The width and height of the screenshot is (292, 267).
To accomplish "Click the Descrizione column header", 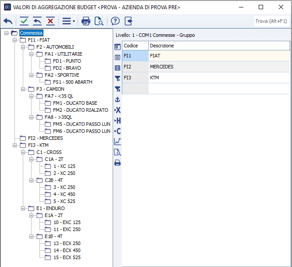I will tap(219, 46).
